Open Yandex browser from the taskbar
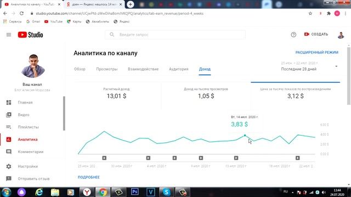The image size is (351, 197). [x=87, y=192]
